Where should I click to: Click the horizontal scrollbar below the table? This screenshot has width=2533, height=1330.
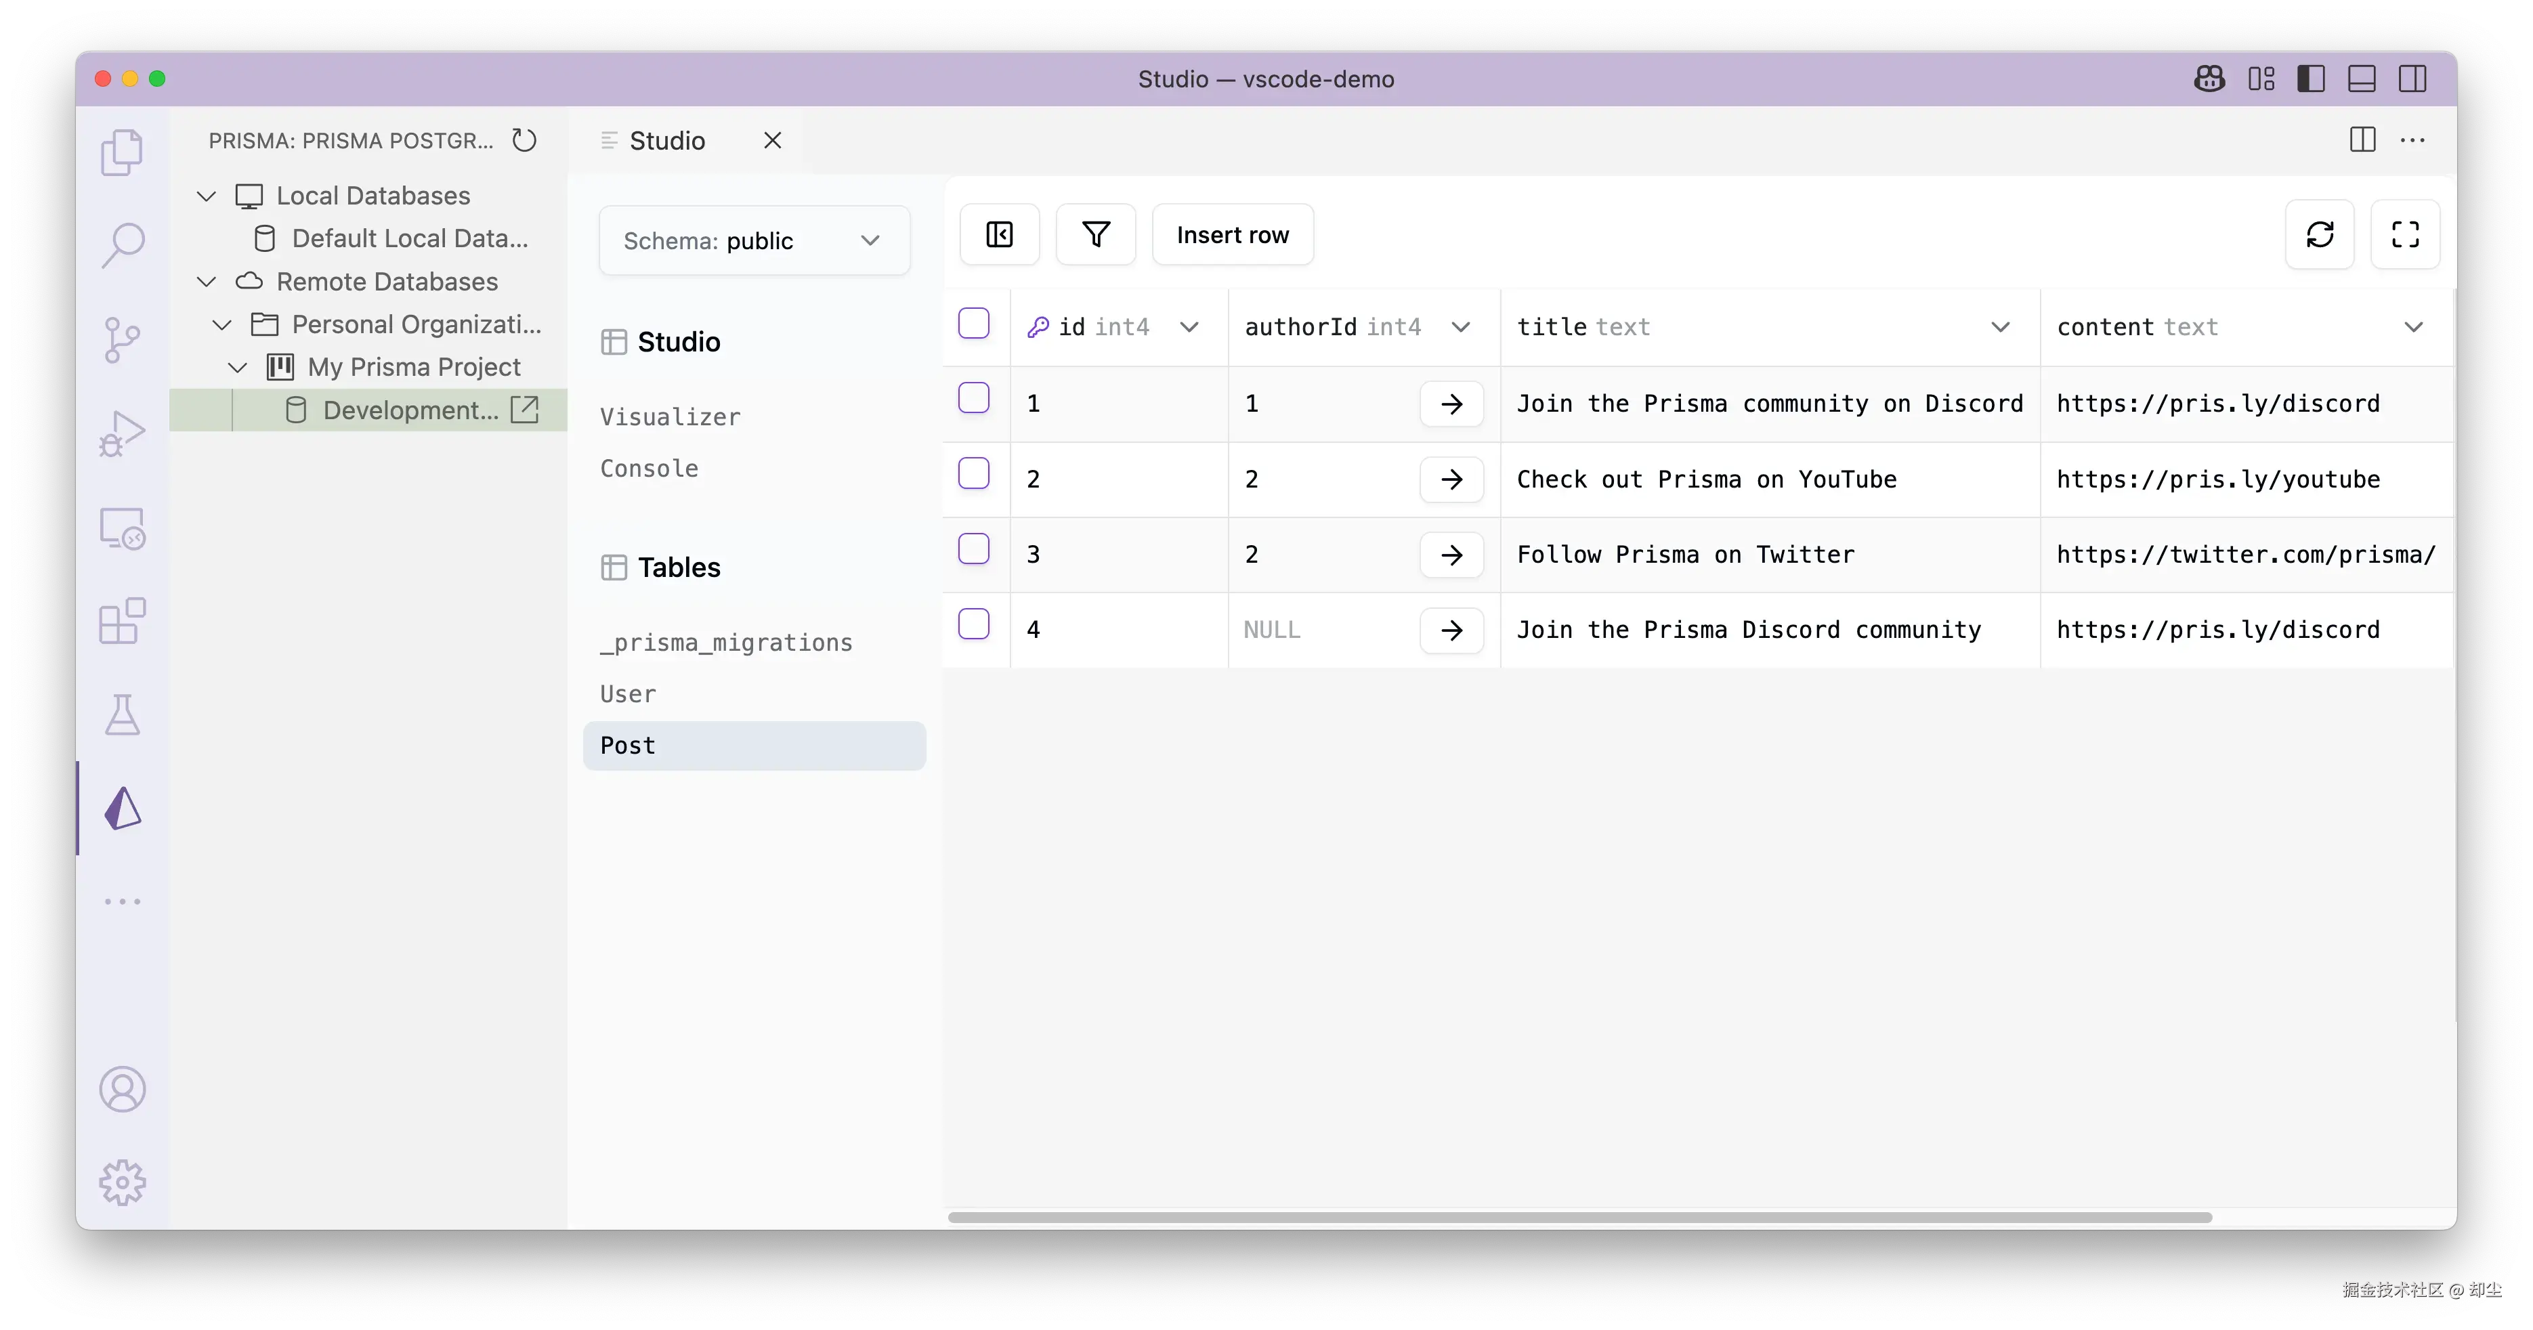click(x=1579, y=1217)
